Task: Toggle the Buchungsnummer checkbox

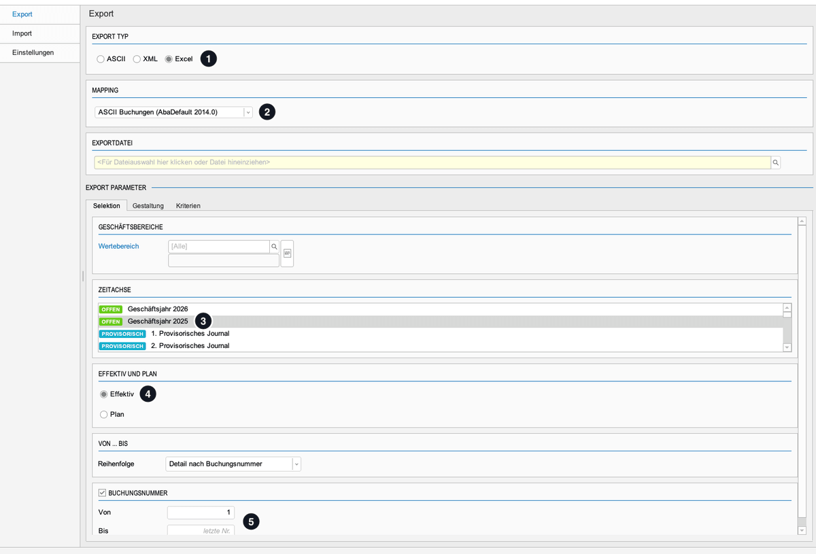Action: (x=102, y=493)
